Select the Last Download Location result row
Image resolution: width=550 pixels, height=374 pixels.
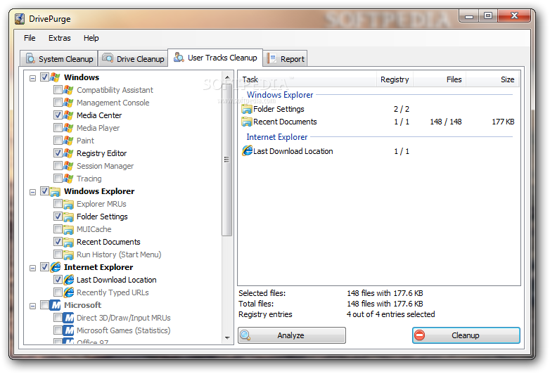(x=379, y=151)
